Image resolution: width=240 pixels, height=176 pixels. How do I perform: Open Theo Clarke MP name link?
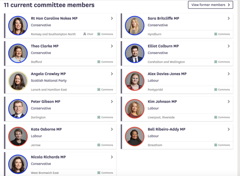[45, 46]
